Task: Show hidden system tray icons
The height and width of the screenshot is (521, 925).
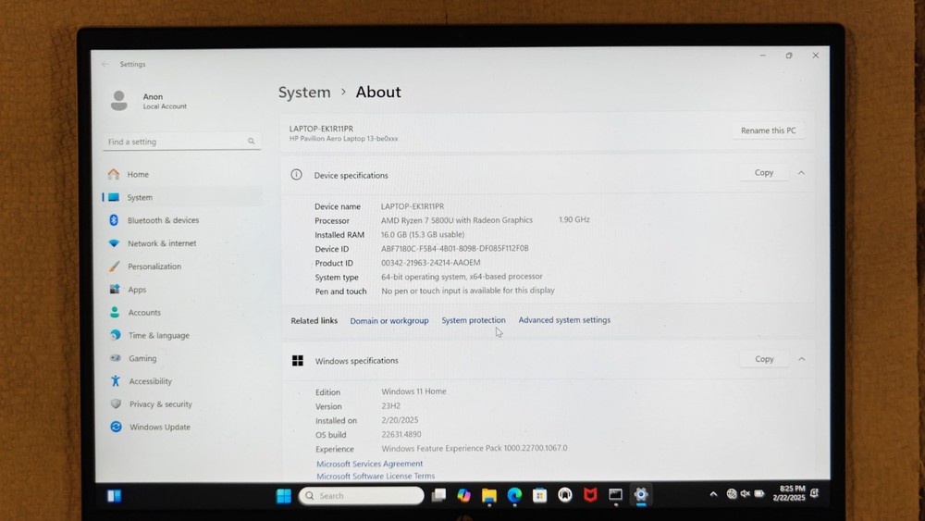Action: coord(713,494)
